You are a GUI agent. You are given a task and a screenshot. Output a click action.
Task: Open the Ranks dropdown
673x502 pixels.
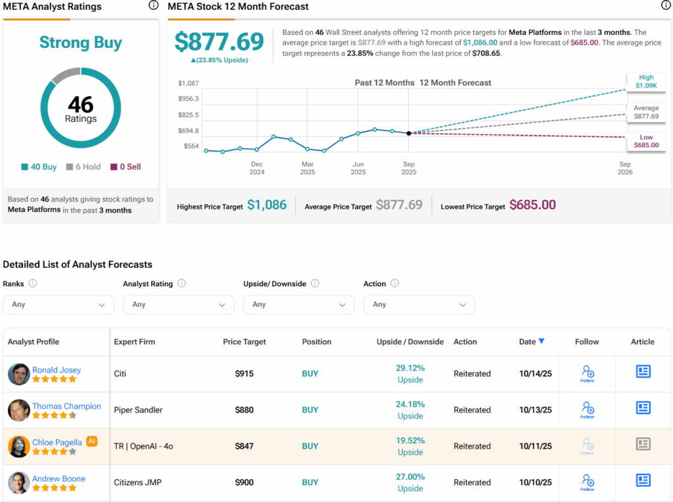point(58,305)
